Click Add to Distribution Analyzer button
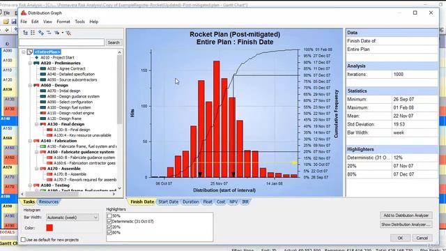This screenshot has height=251, width=446. 406,215
